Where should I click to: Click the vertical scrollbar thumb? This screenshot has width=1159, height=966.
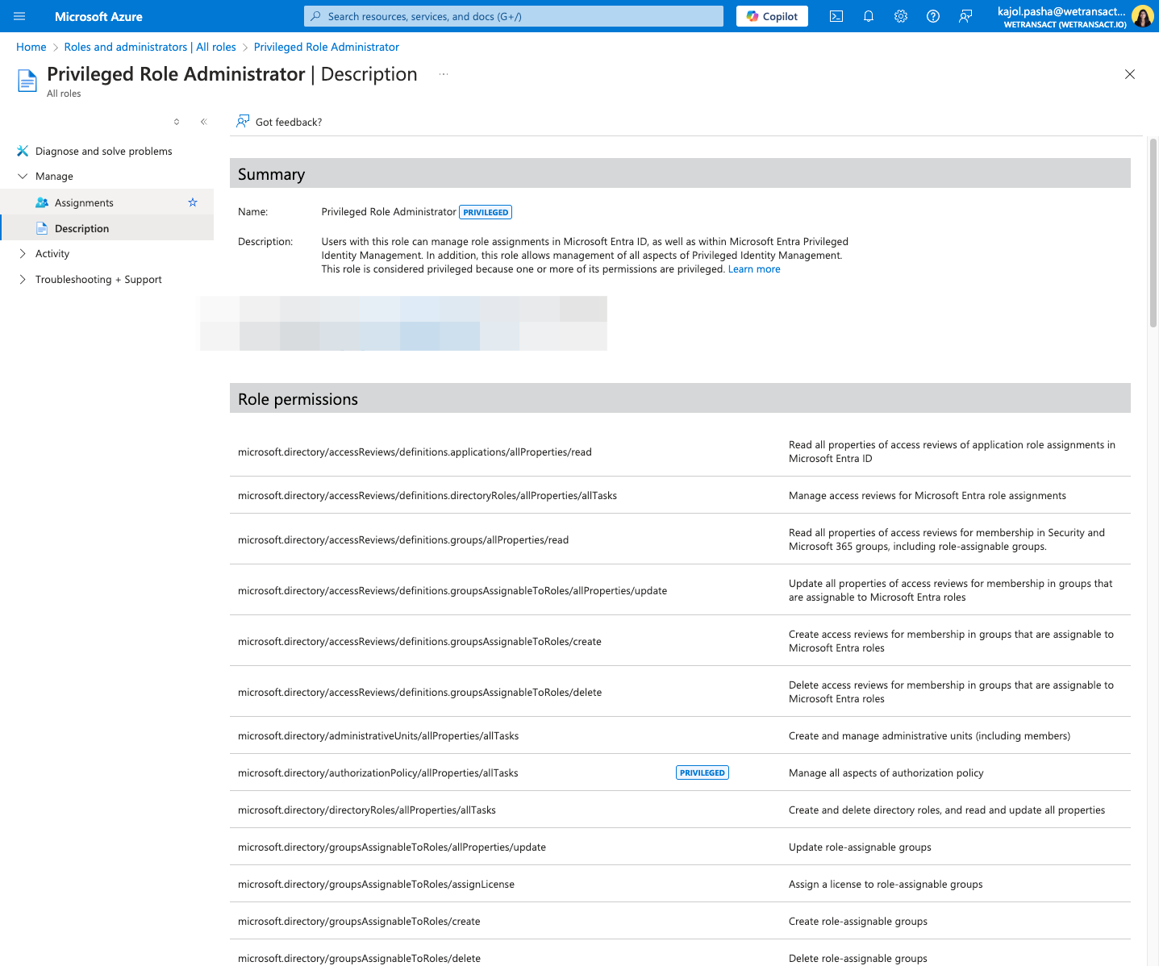click(1153, 233)
